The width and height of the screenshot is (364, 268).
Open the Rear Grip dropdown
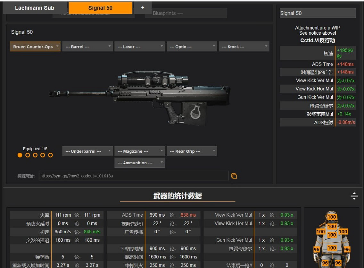pos(192,151)
